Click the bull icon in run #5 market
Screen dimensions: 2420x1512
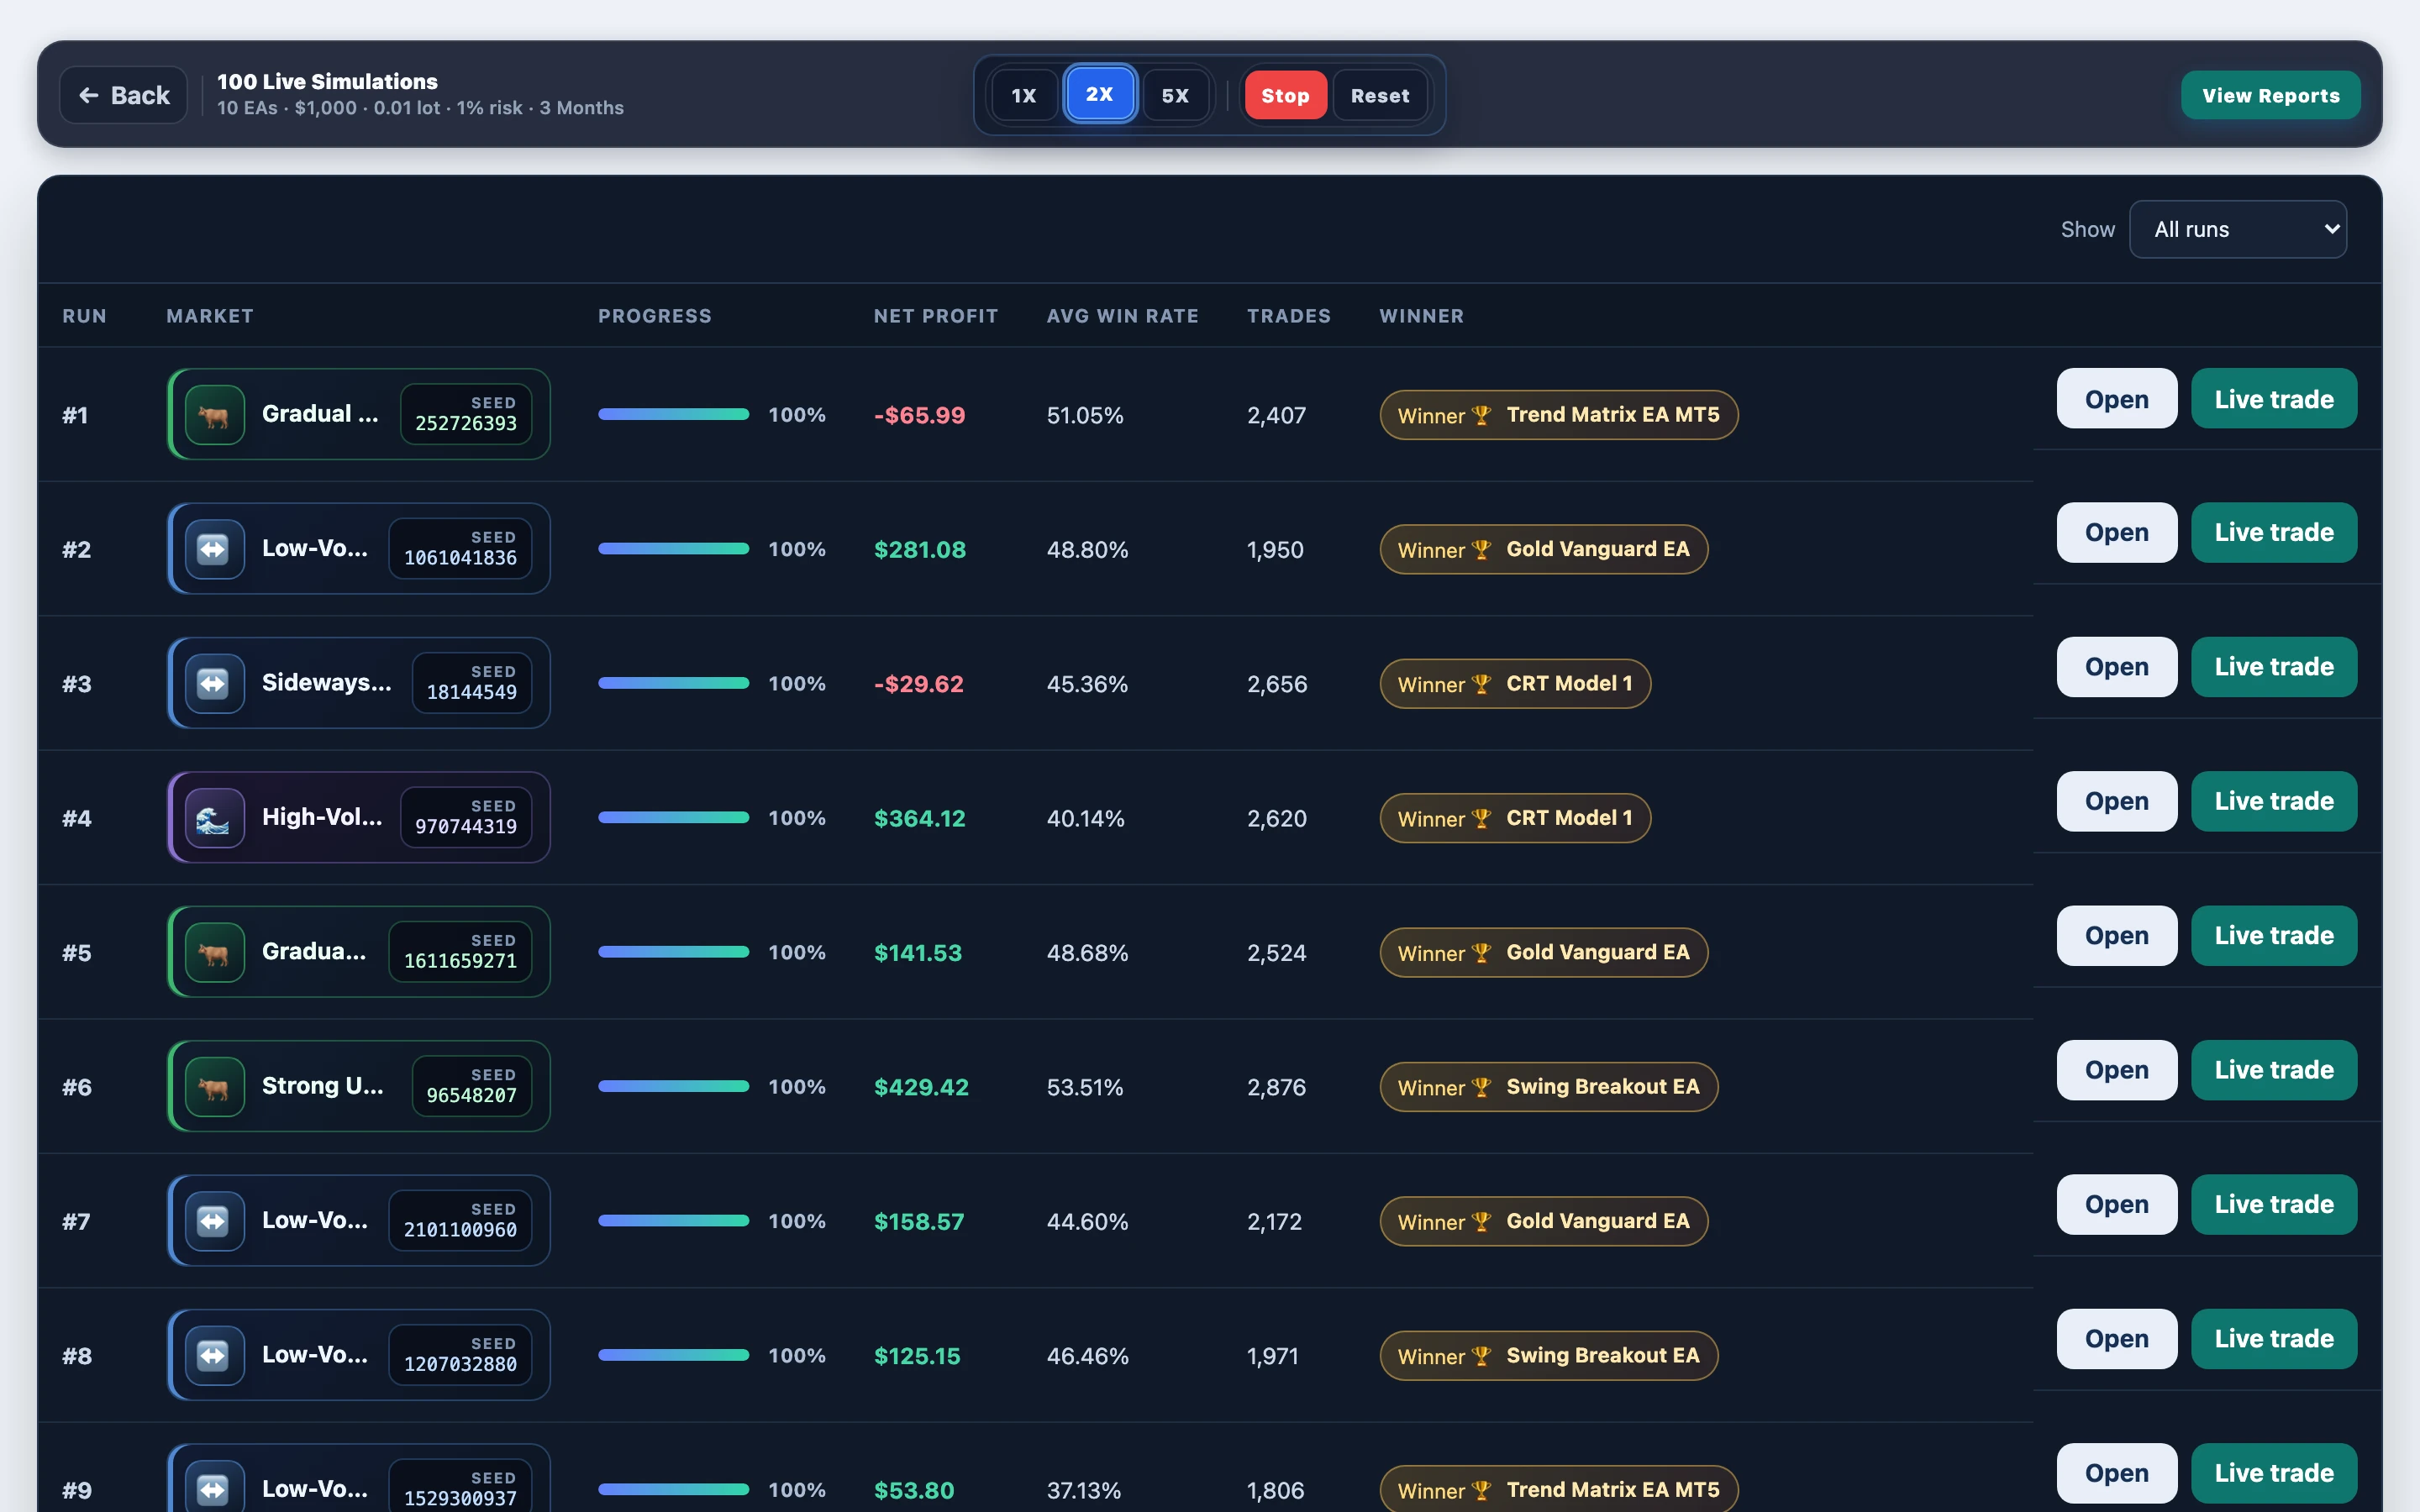pos(215,952)
